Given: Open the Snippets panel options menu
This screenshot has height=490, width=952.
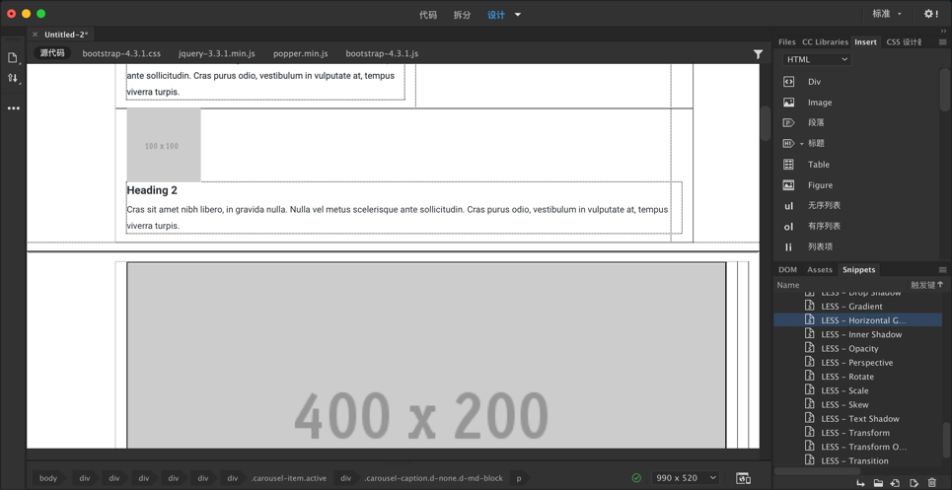Looking at the screenshot, I should (942, 270).
